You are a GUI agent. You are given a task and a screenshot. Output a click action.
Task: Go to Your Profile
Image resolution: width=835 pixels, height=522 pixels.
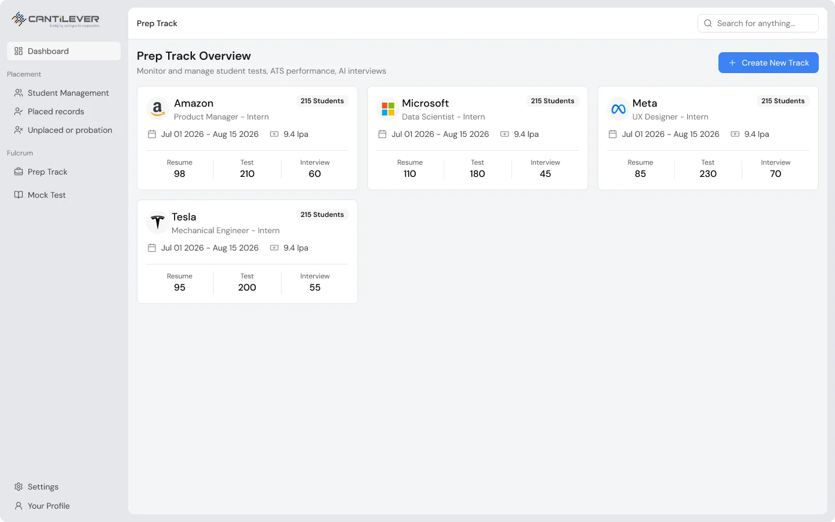point(64,506)
